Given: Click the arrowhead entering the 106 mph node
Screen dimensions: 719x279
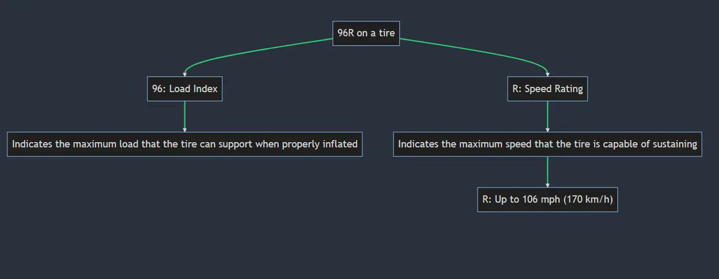Looking at the screenshot, I should pos(547,185).
